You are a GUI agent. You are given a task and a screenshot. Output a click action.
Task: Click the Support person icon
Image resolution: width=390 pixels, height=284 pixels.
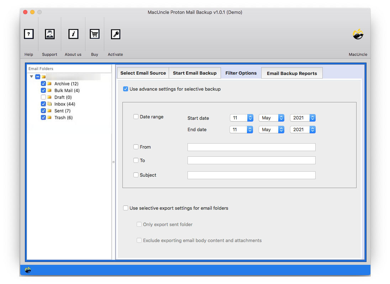point(50,34)
